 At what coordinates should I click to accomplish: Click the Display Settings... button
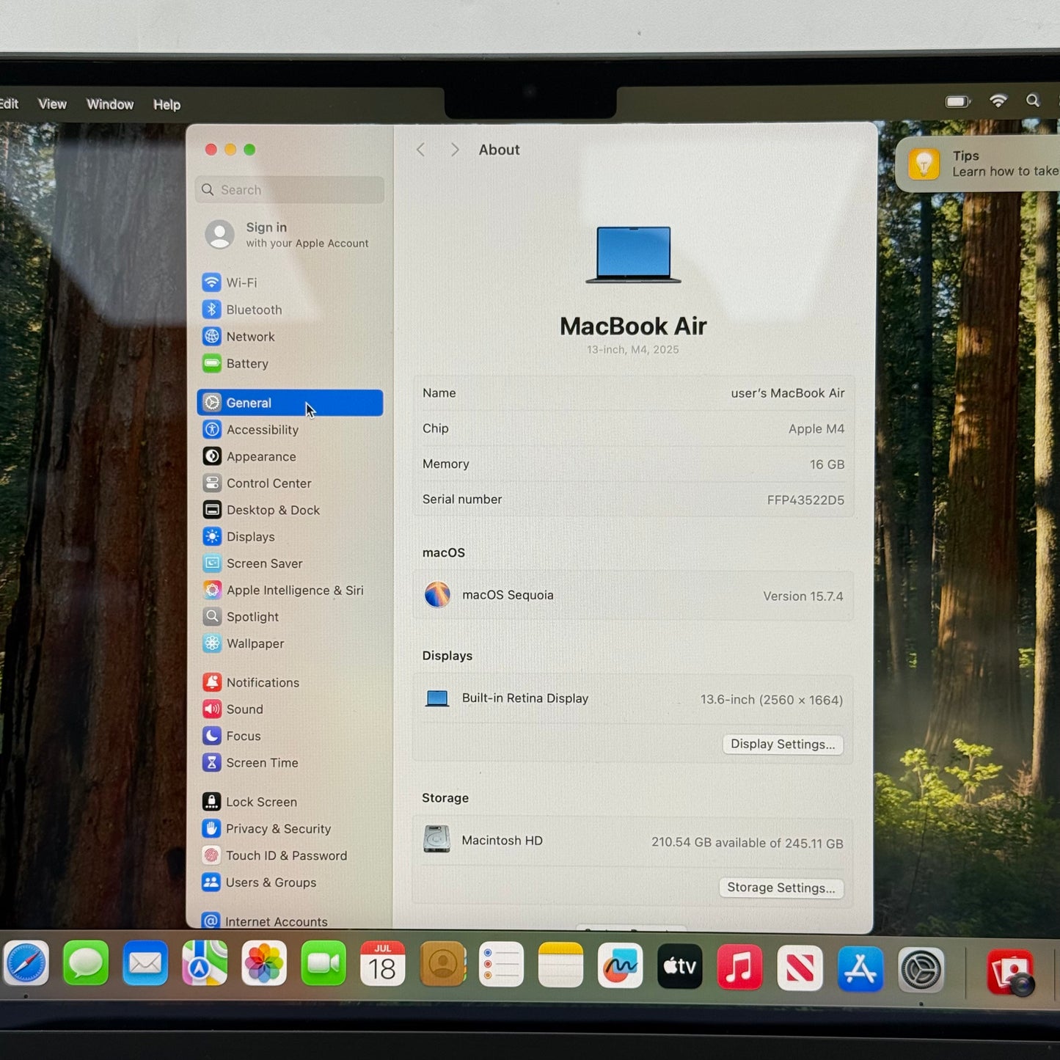pyautogui.click(x=783, y=745)
